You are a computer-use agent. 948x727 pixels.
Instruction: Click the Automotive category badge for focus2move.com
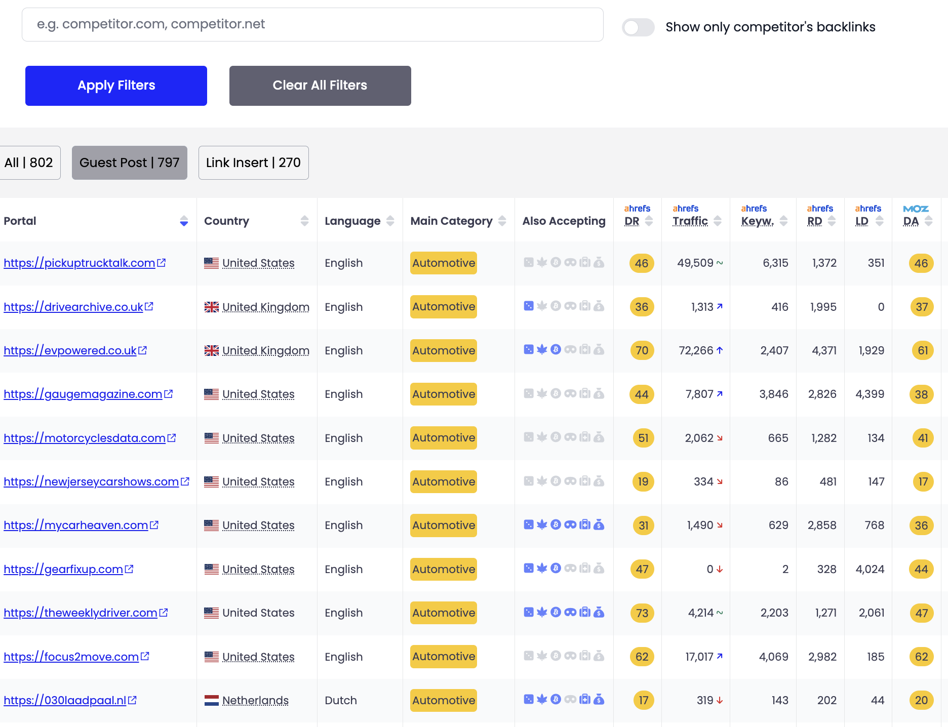click(444, 656)
